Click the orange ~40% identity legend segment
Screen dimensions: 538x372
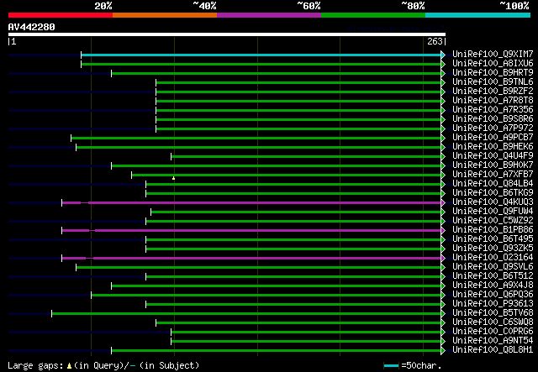[165, 15]
